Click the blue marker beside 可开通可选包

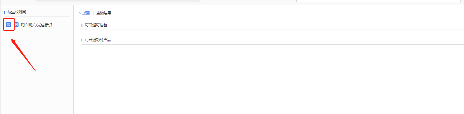click(82, 25)
